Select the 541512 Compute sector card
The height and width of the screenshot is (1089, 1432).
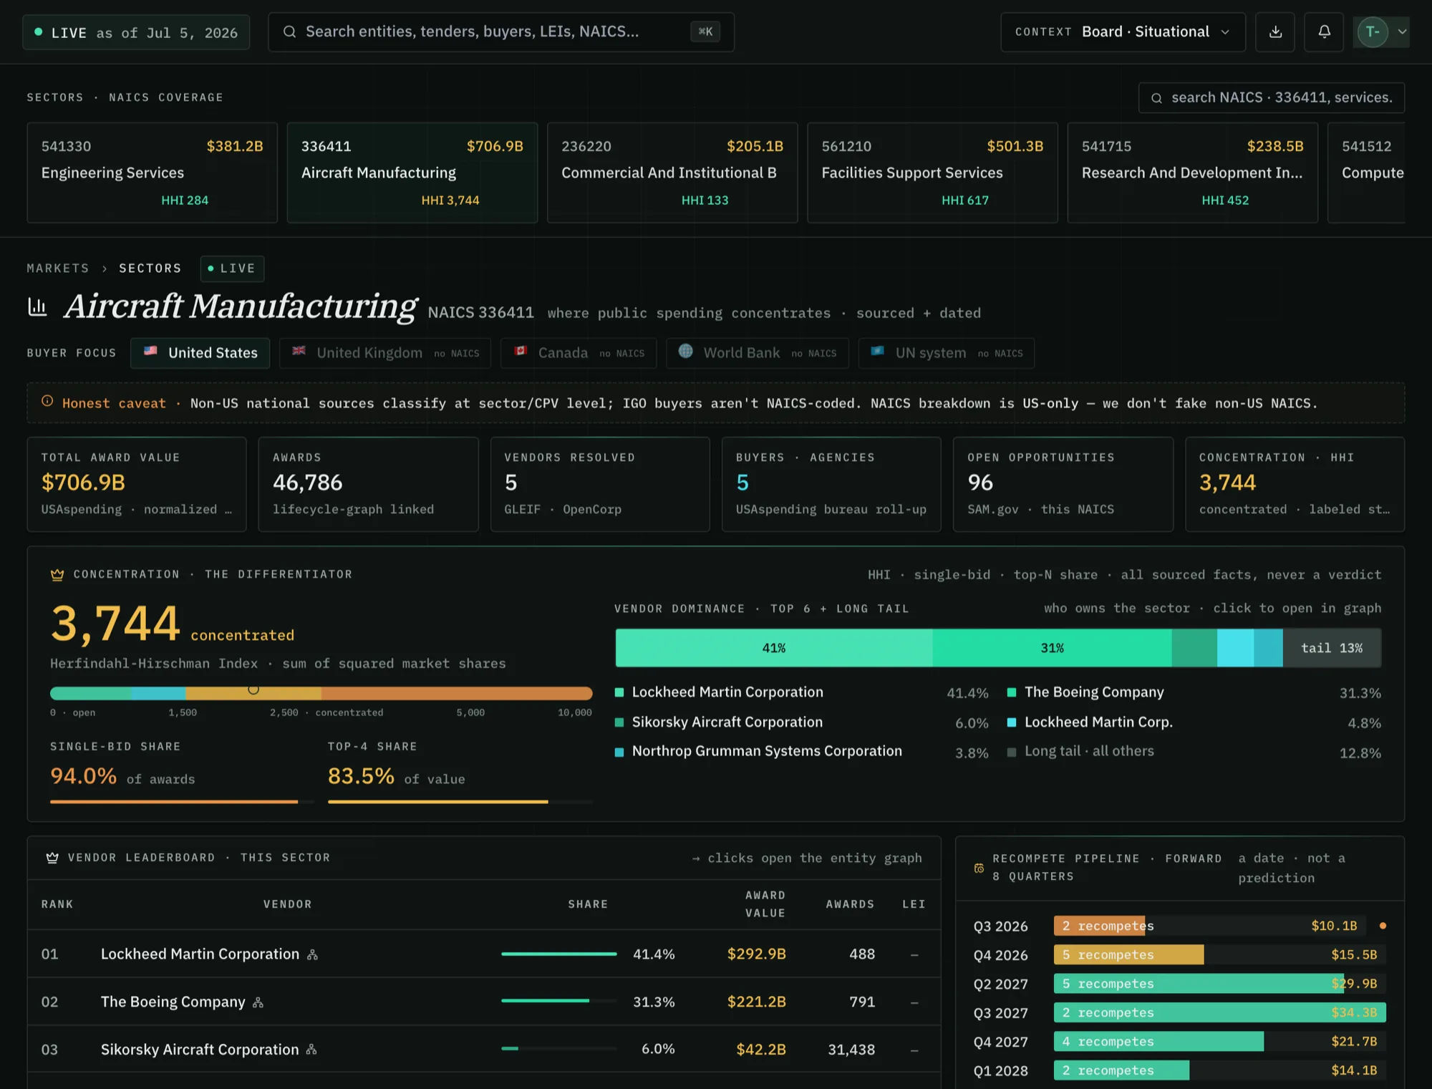pyautogui.click(x=1366, y=173)
